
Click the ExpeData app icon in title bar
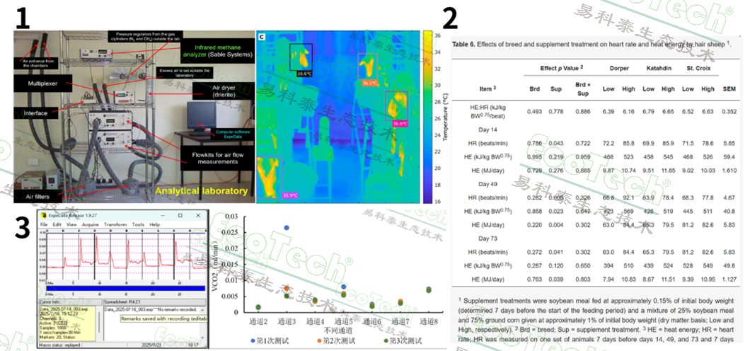tap(43, 215)
